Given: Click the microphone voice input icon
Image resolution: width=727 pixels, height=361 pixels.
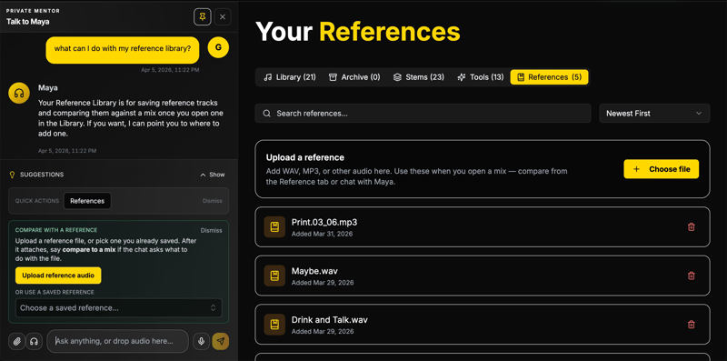Looking at the screenshot, I should (201, 342).
